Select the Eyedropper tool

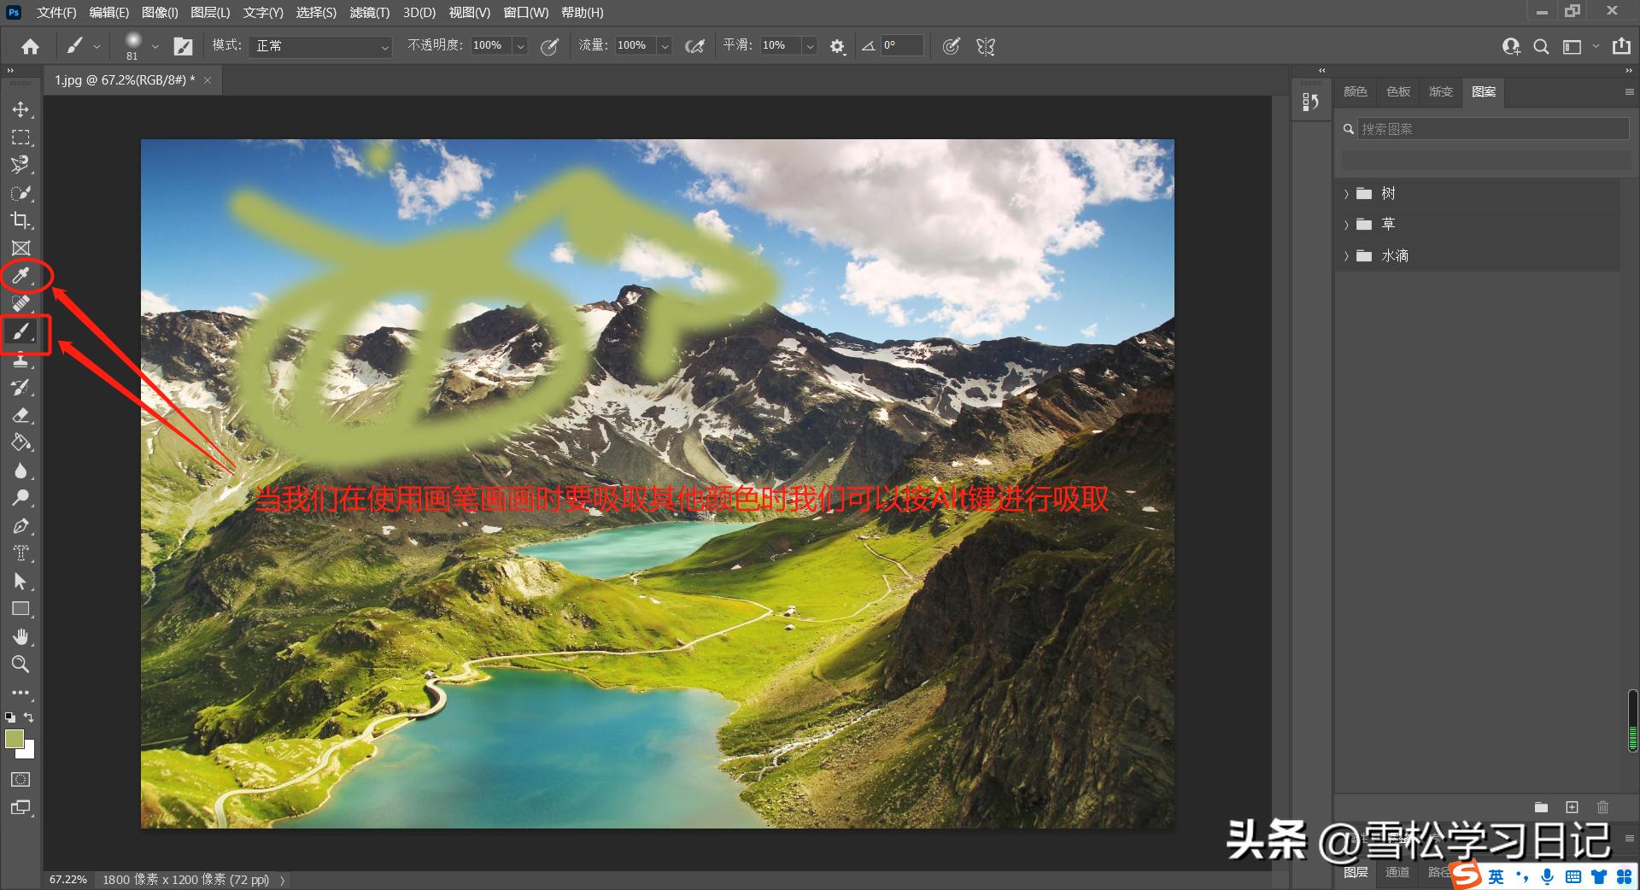[x=20, y=276]
